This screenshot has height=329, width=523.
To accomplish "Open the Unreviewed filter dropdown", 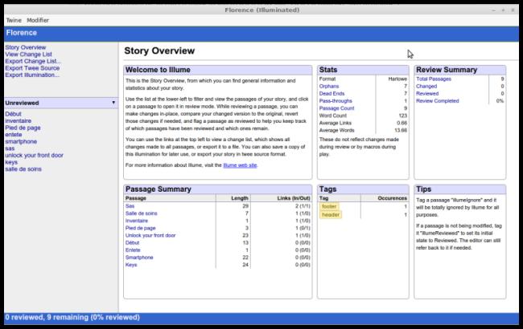I will pos(60,103).
